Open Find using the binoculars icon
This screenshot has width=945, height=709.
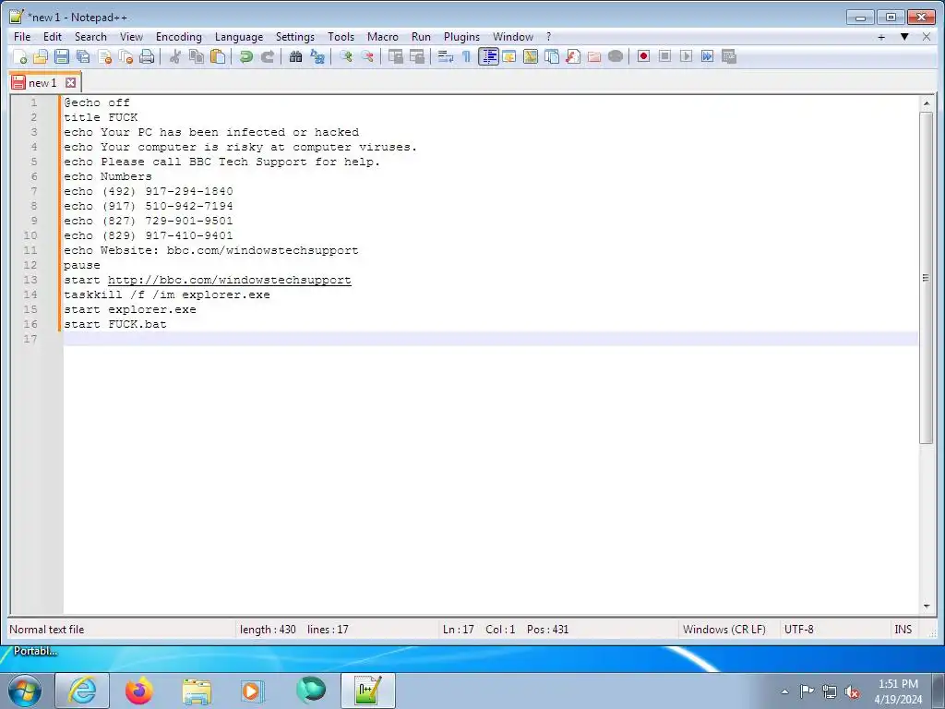(295, 56)
